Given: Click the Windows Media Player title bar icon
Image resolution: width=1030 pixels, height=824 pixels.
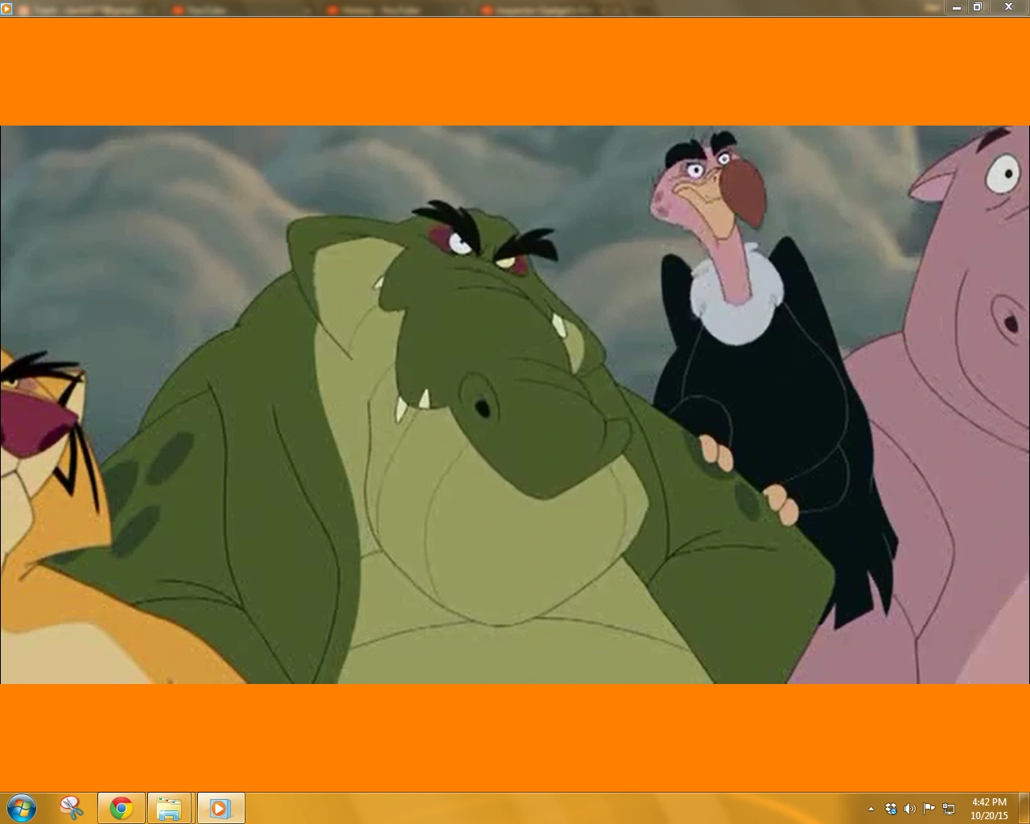Looking at the screenshot, I should tap(7, 8).
